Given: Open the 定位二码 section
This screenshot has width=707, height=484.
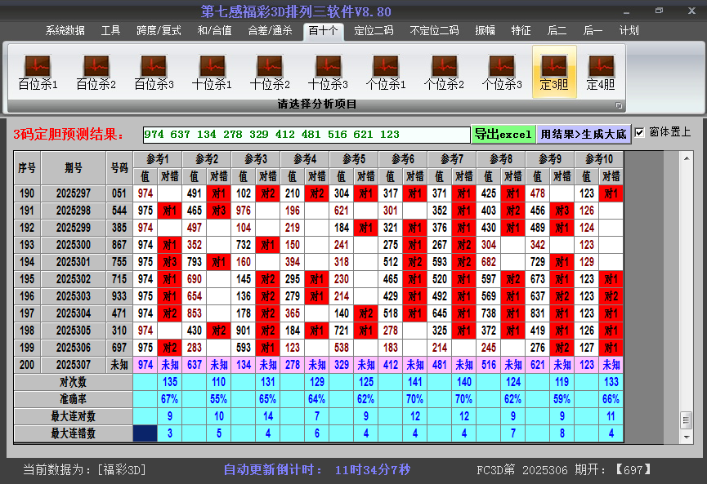Looking at the screenshot, I should pyautogui.click(x=375, y=30).
